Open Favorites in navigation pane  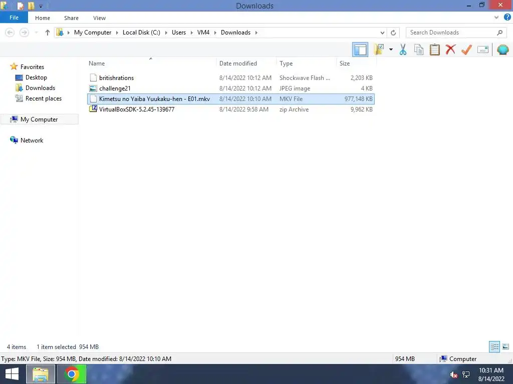32,66
